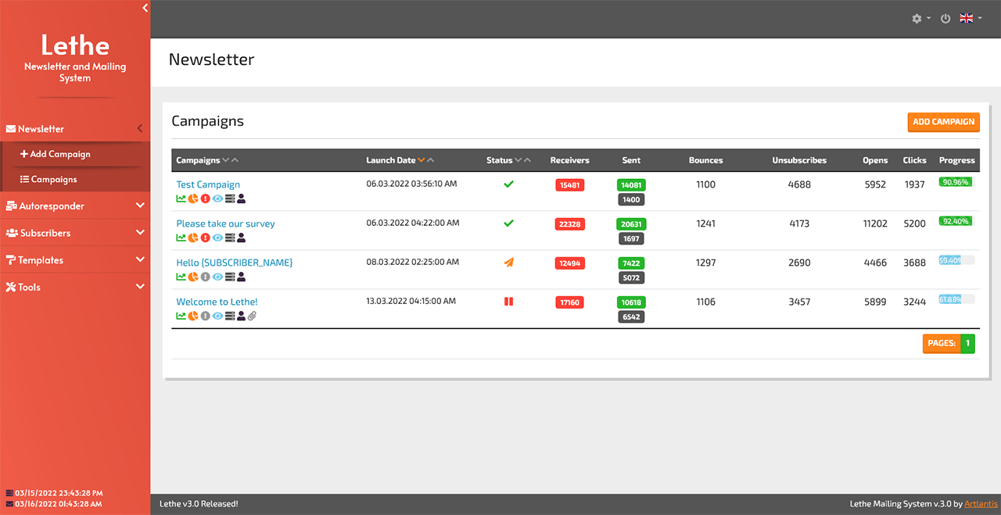The width and height of the screenshot is (1001, 515).
Task: Click user icon under Test Campaign
Action: [x=241, y=198]
